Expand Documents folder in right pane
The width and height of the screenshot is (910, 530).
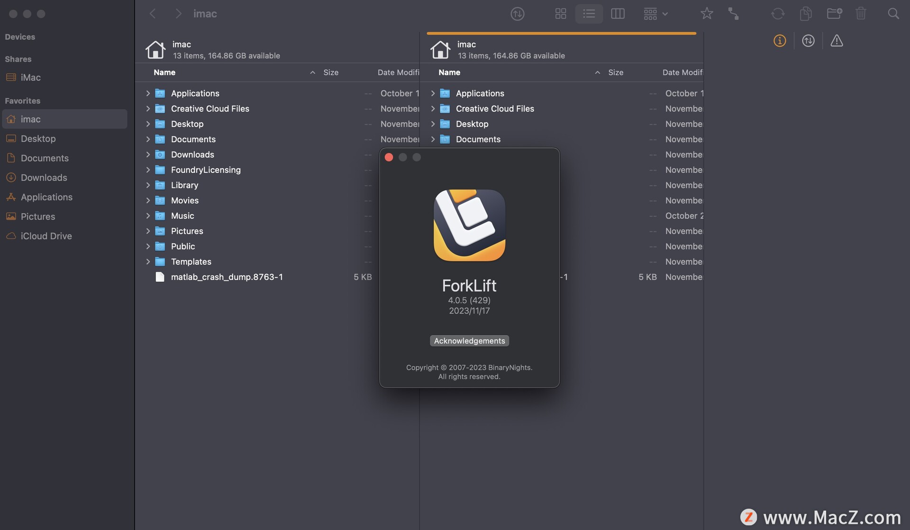point(433,139)
